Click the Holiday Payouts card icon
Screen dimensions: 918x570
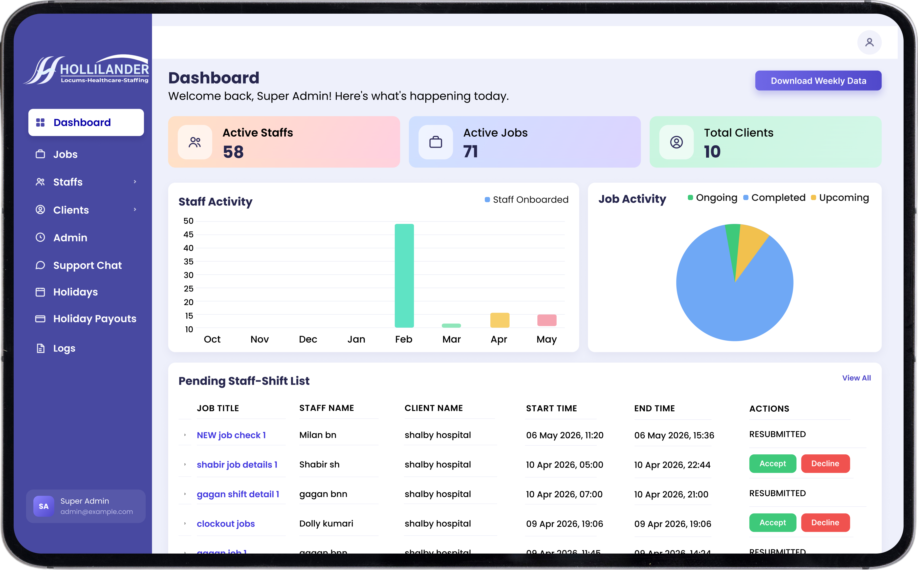tap(40, 319)
